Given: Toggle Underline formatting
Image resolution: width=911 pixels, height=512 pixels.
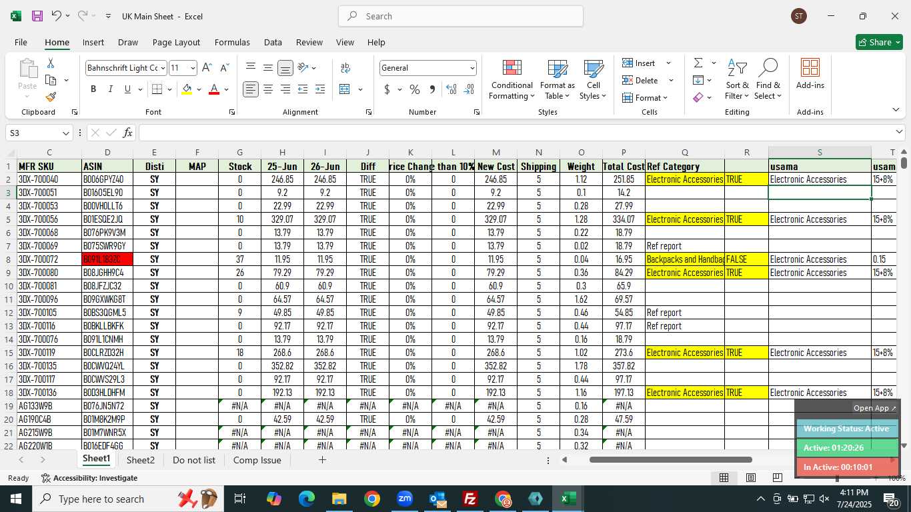Looking at the screenshot, I should [x=127, y=89].
